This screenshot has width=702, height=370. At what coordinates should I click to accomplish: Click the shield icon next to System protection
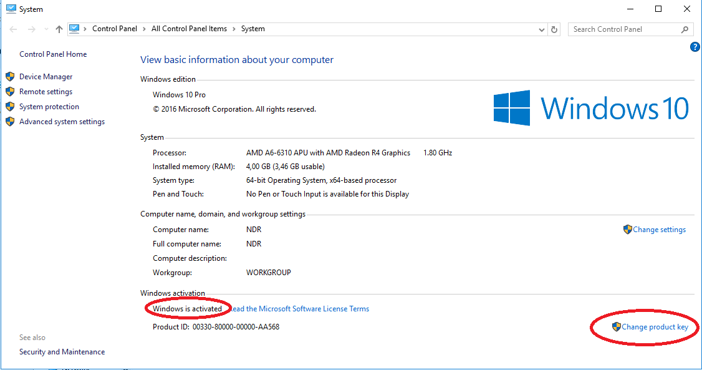tap(10, 107)
